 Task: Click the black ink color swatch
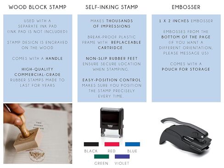tap(91, 144)
